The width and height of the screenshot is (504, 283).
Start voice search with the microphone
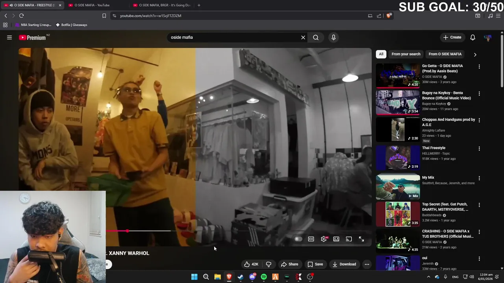[x=334, y=37]
